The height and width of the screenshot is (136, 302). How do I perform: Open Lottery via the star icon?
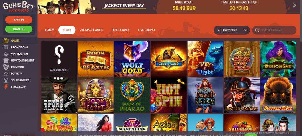[6, 74]
